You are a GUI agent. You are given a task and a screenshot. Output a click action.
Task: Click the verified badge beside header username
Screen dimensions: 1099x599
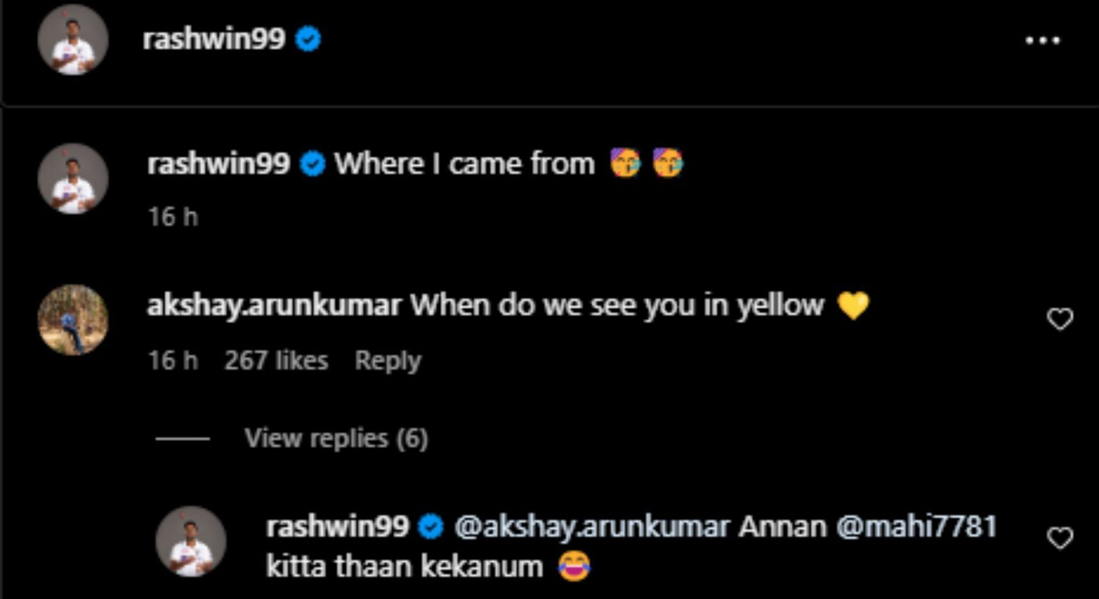308,39
